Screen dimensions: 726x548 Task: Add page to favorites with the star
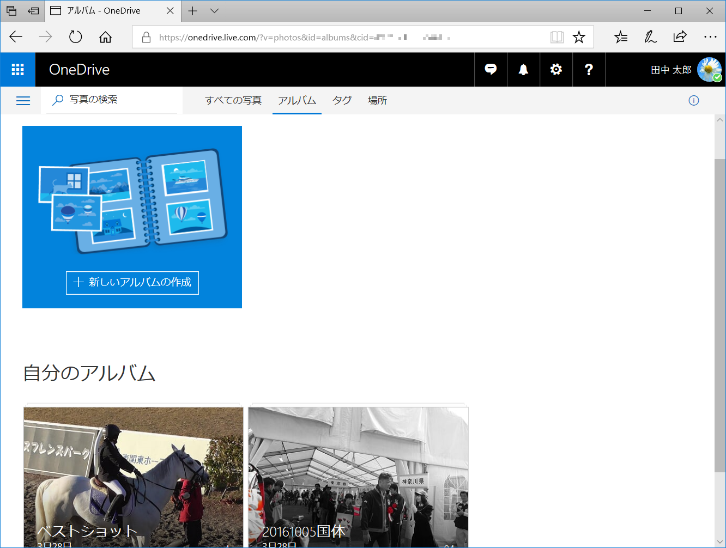(578, 36)
